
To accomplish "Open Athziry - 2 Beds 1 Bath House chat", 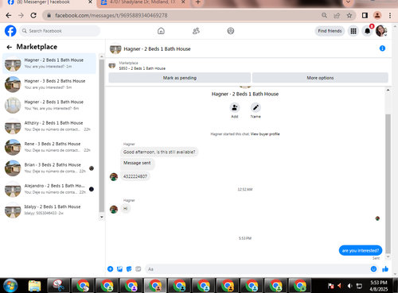I will pos(49,126).
